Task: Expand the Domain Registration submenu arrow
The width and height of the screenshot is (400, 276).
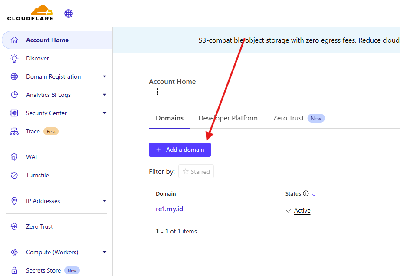Action: 104,76
